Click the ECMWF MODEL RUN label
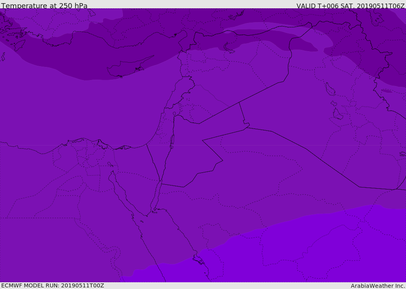Image resolution: width=406 pixels, height=289 pixels. [x=52, y=285]
